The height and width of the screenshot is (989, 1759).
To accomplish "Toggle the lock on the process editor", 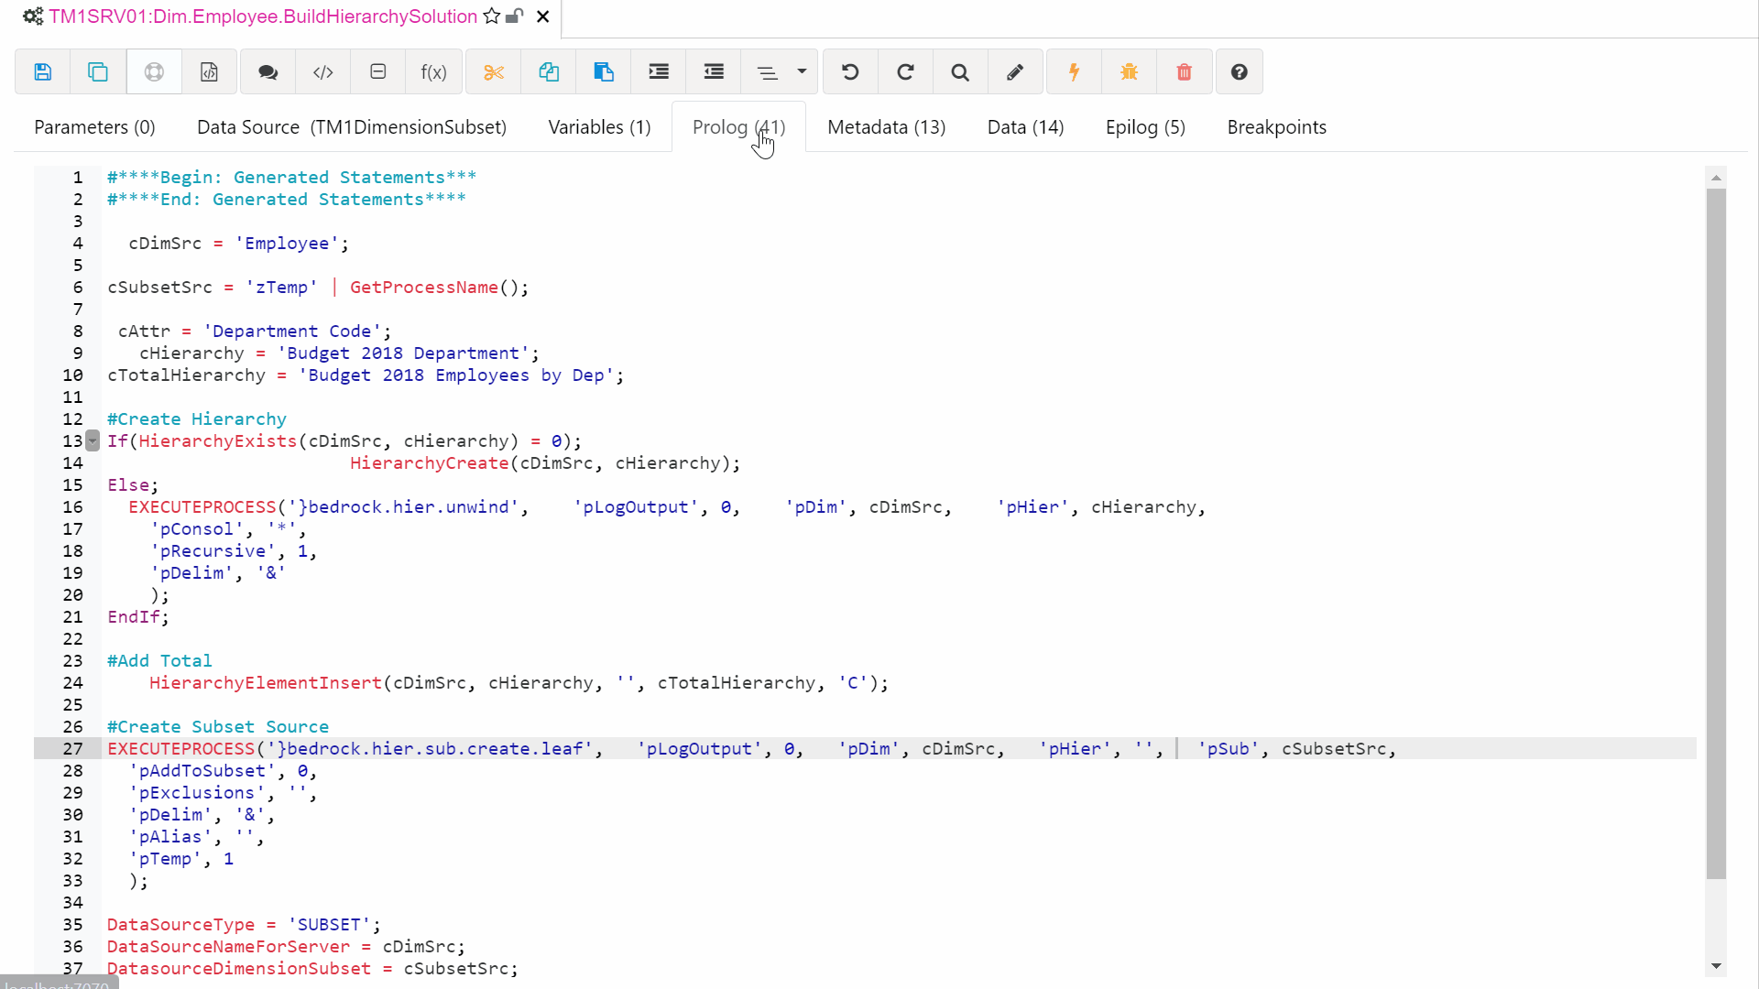I will 514,16.
